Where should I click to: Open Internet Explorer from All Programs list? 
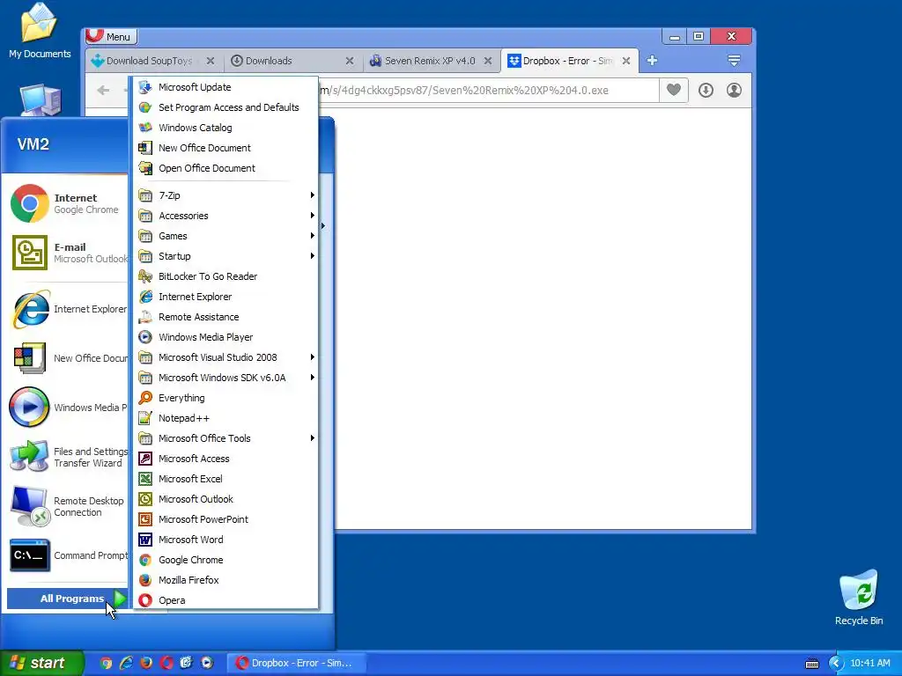click(226, 297)
